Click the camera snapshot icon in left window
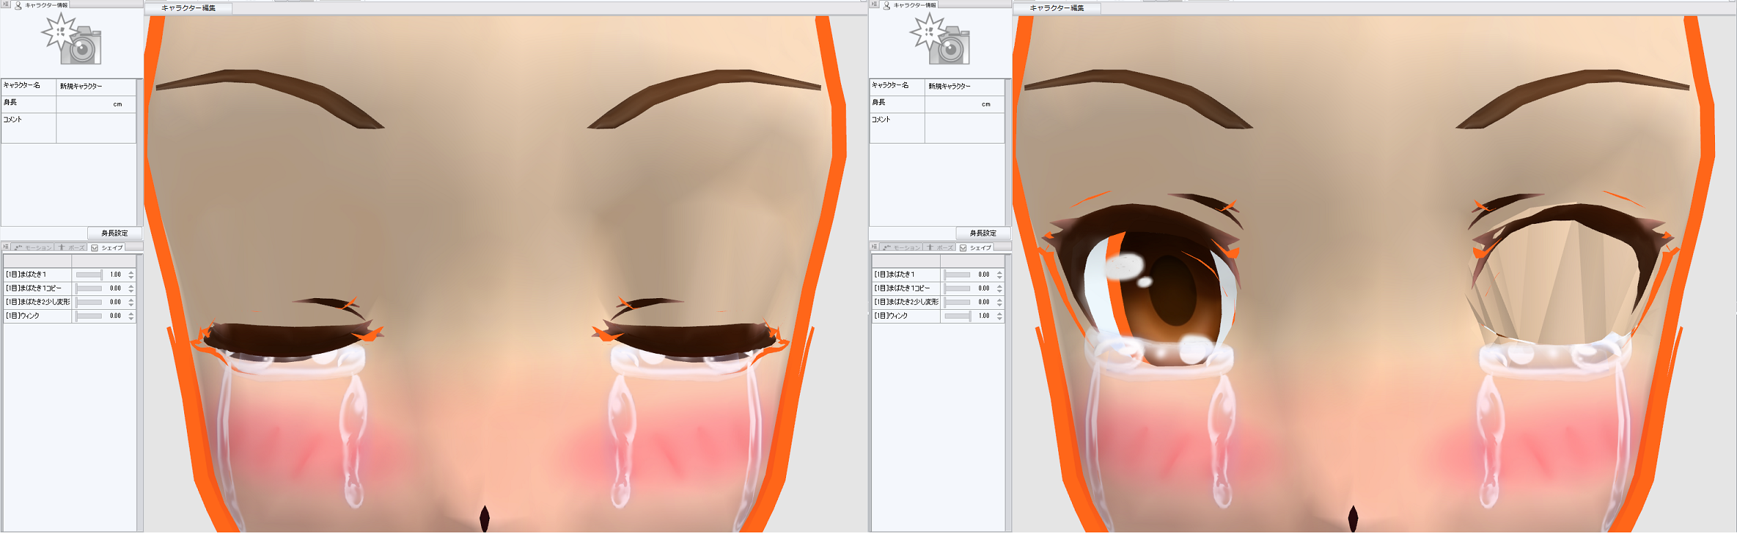 coord(71,39)
